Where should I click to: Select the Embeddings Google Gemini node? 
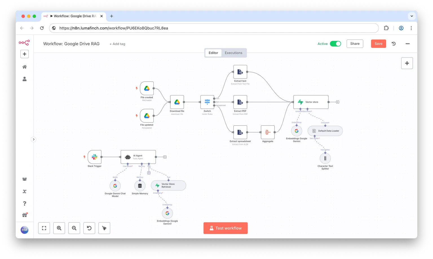point(297,131)
